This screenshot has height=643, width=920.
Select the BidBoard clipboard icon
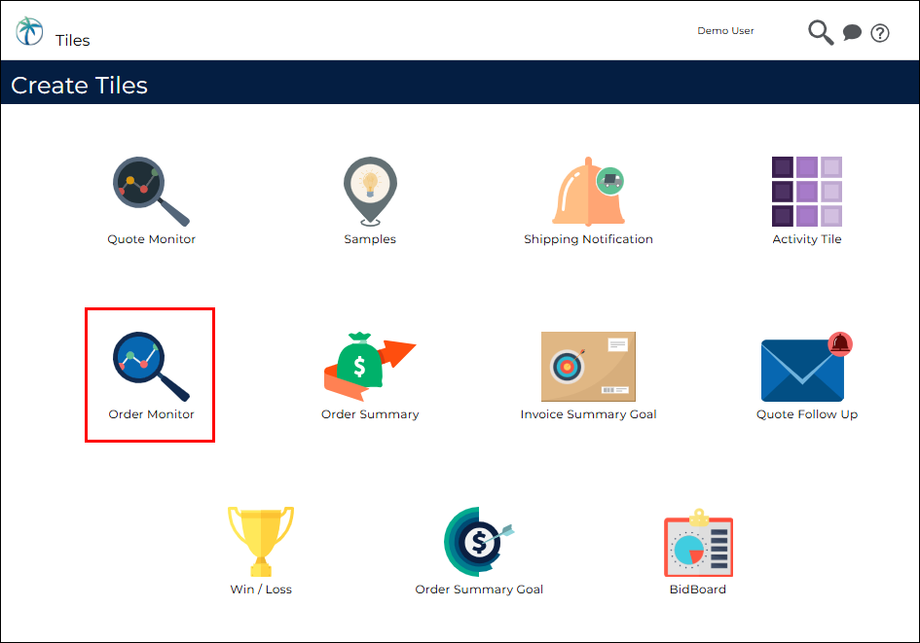click(x=698, y=542)
